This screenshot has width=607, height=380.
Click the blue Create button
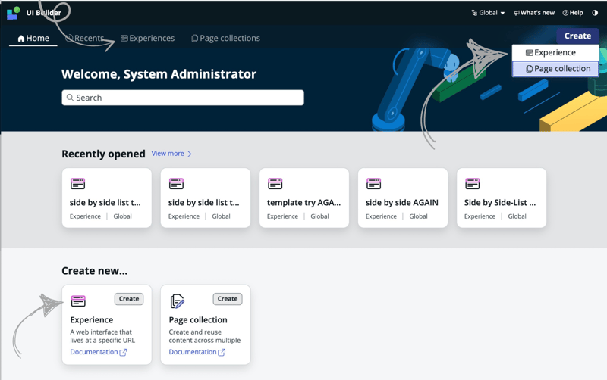(577, 36)
